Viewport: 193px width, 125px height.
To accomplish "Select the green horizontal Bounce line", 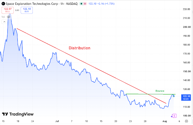I will click(151, 94).
